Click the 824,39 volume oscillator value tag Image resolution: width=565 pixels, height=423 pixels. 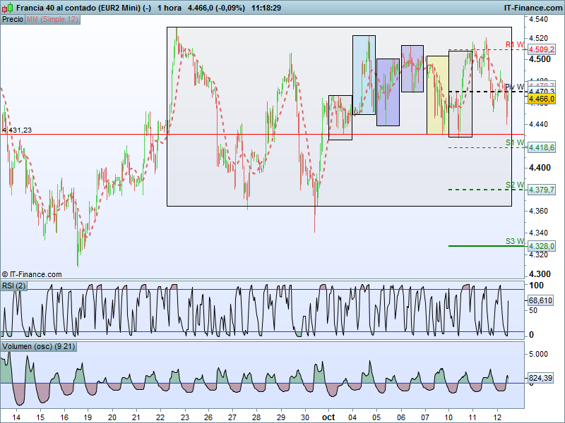click(x=540, y=378)
